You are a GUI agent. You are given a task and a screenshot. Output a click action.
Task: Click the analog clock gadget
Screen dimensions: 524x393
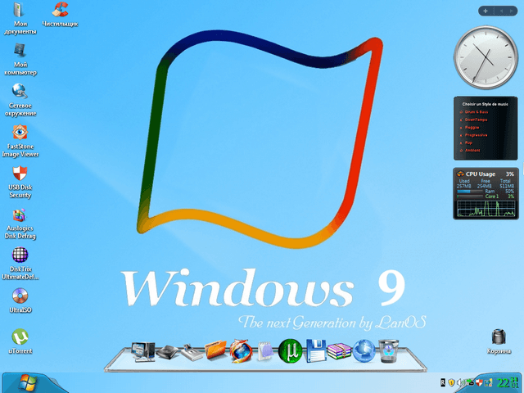(x=485, y=56)
